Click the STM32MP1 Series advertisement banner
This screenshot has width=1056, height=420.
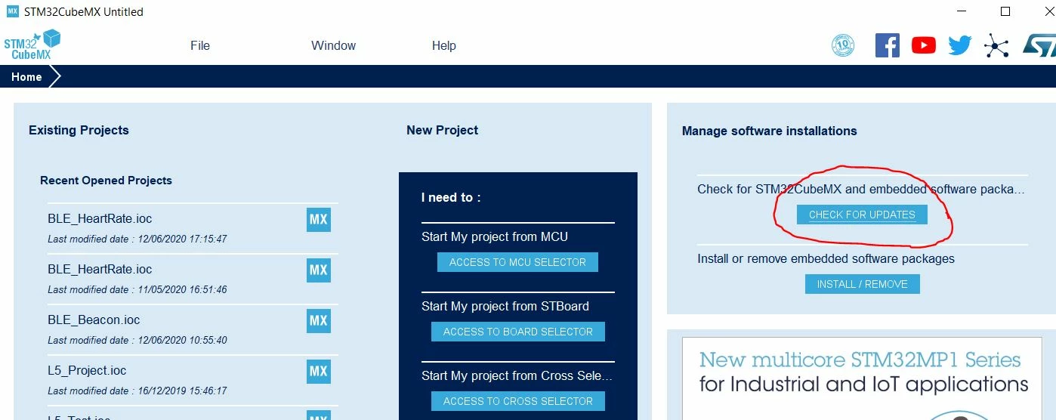tap(862, 378)
